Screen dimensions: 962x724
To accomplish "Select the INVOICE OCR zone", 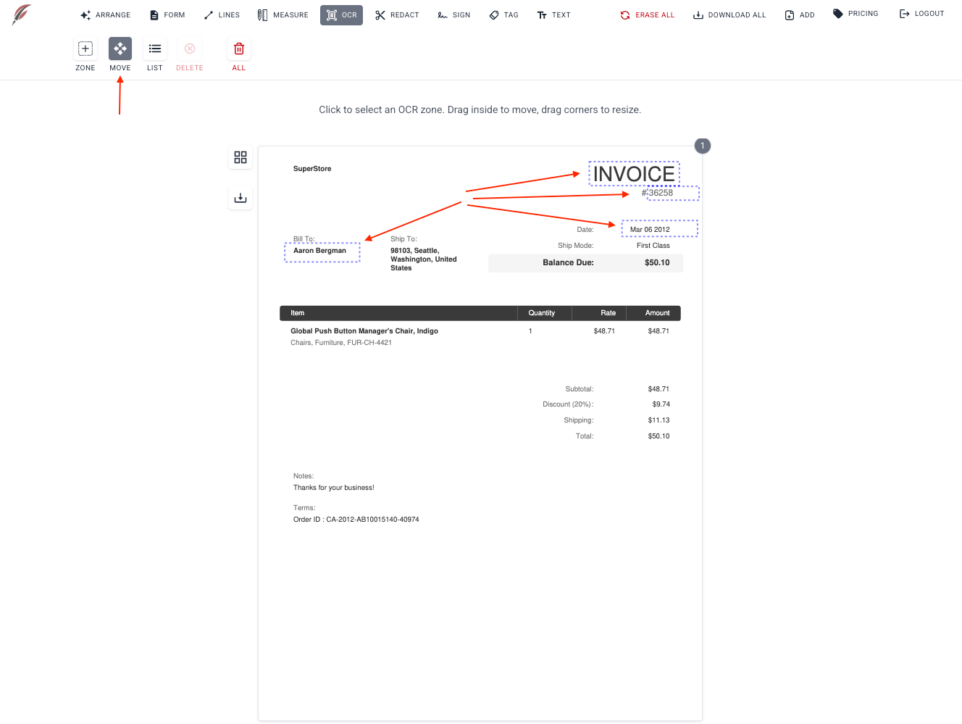I will click(634, 174).
